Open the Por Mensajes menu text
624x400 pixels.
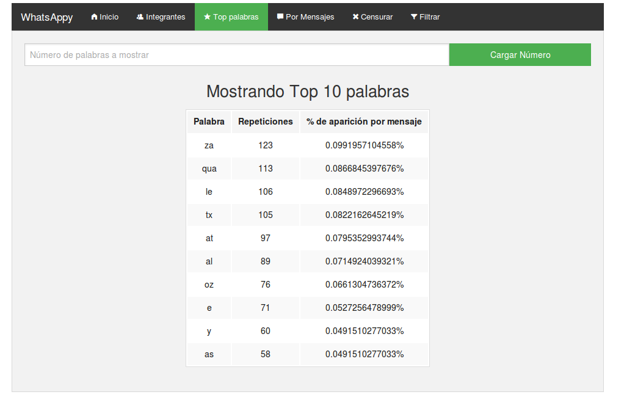coord(310,17)
